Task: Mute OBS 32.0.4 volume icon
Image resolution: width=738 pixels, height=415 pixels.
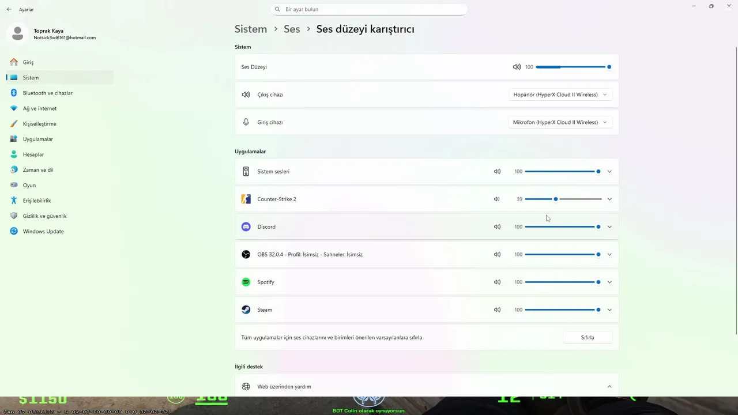Action: click(497, 254)
